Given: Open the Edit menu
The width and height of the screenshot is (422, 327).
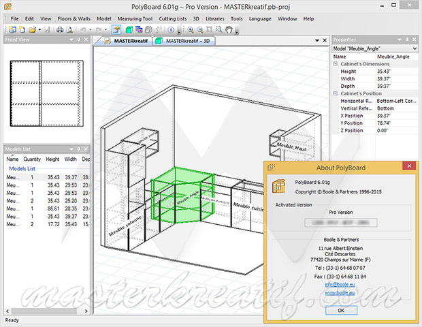Looking at the screenshot, I should (29, 19).
